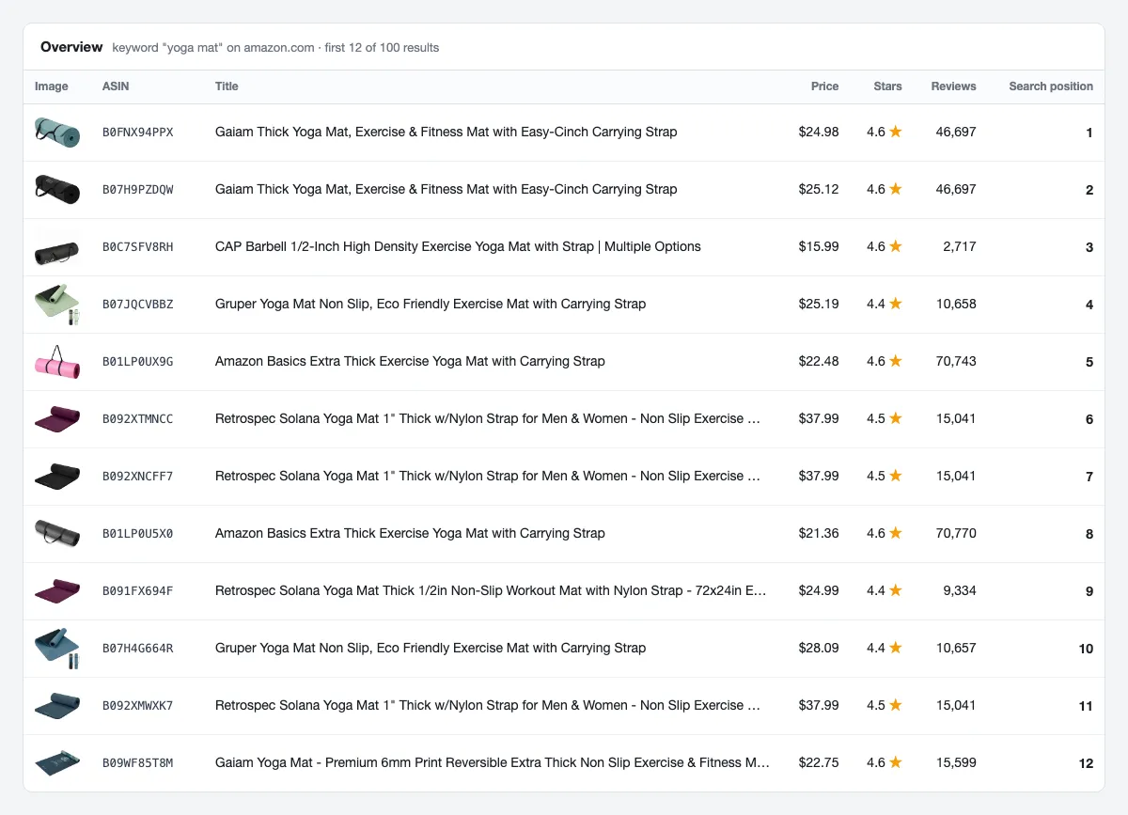Click the price $15.99

pos(819,246)
